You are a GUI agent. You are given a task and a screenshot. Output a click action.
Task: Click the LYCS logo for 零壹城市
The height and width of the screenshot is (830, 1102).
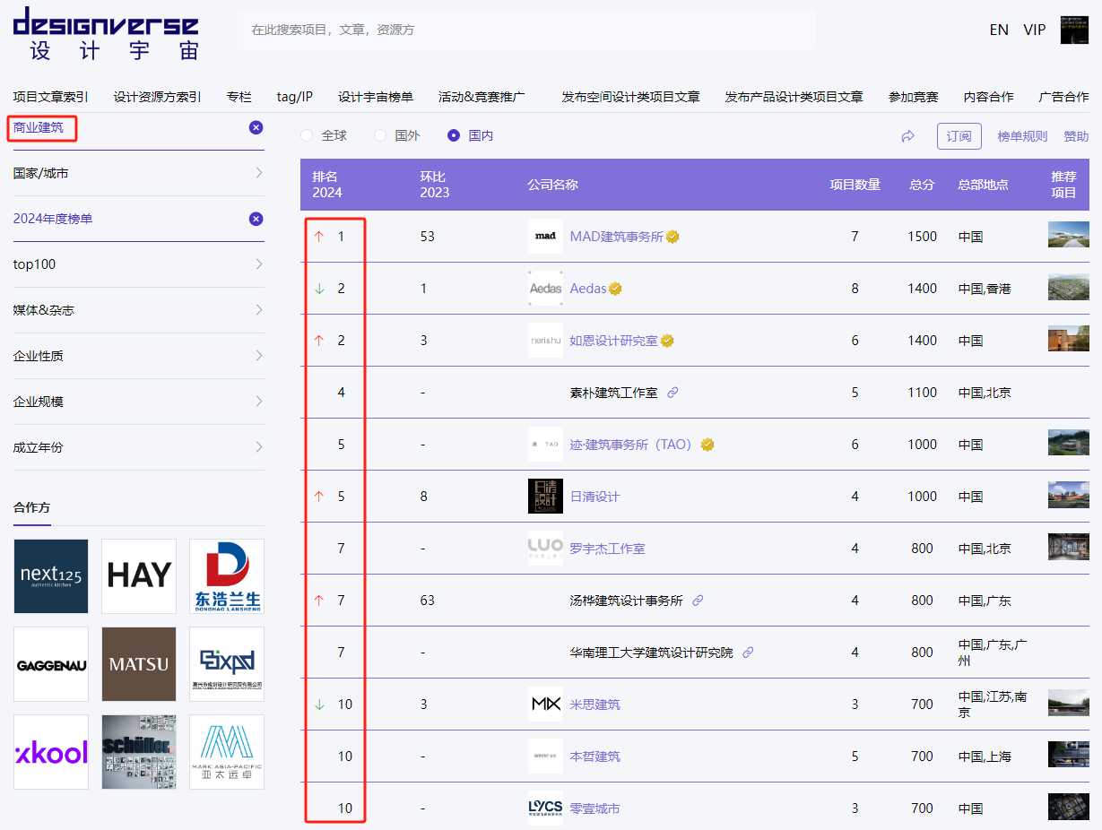(545, 808)
